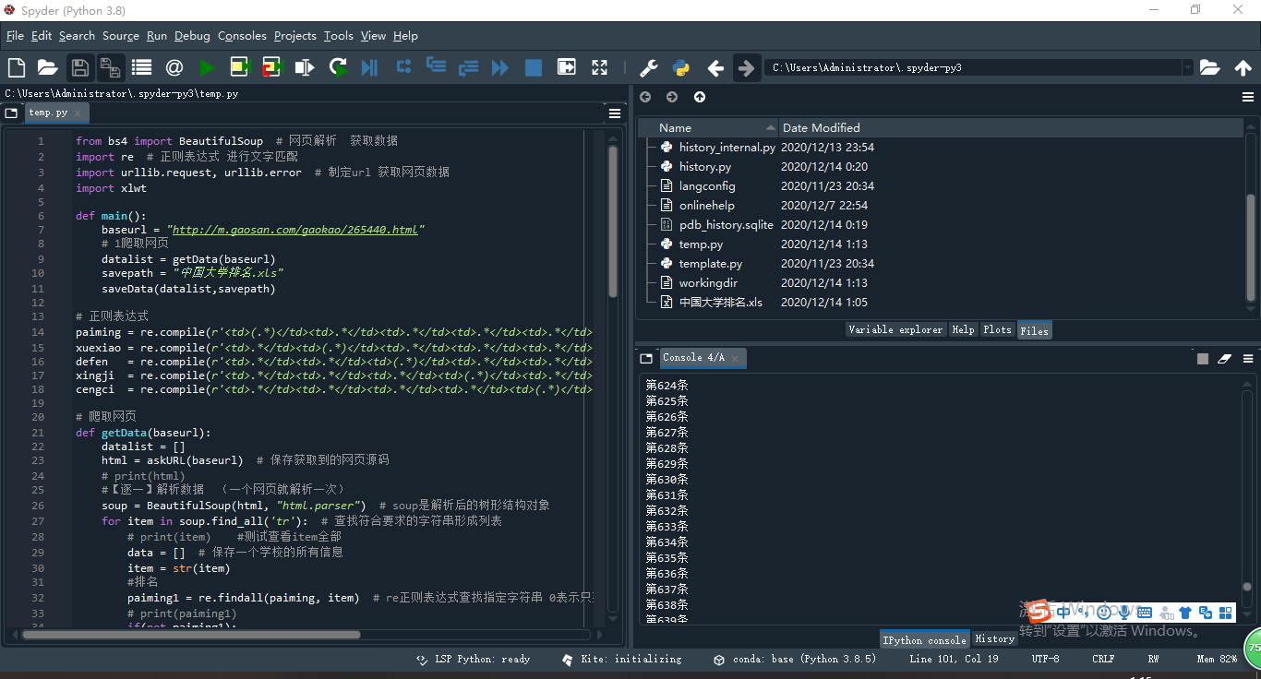Open the console pane options menu
The width and height of the screenshot is (1261, 679).
point(1248,359)
